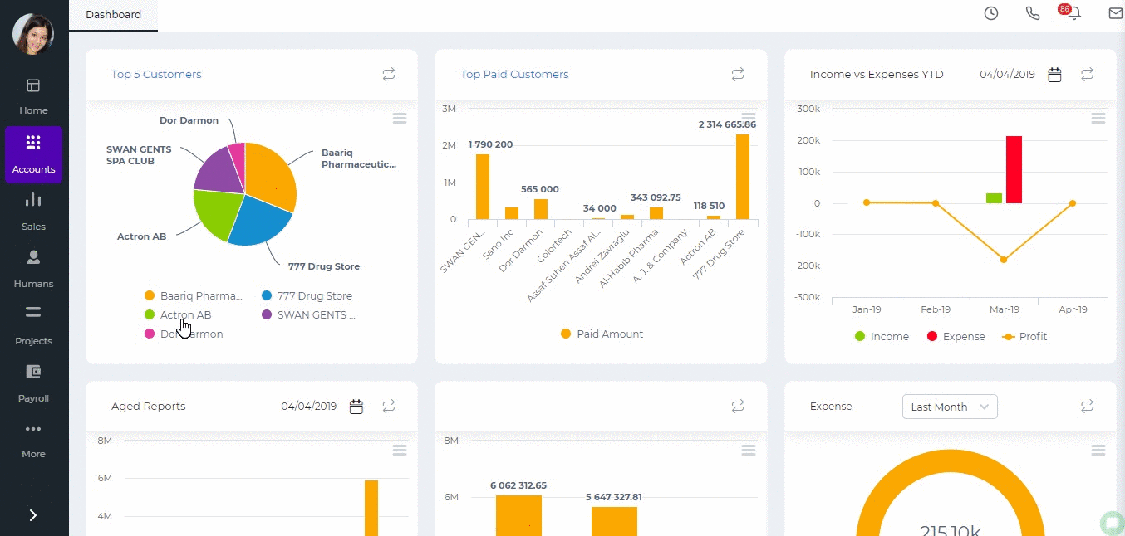
Task: Open Aged Reports chart hamburger menu
Action: 400,450
